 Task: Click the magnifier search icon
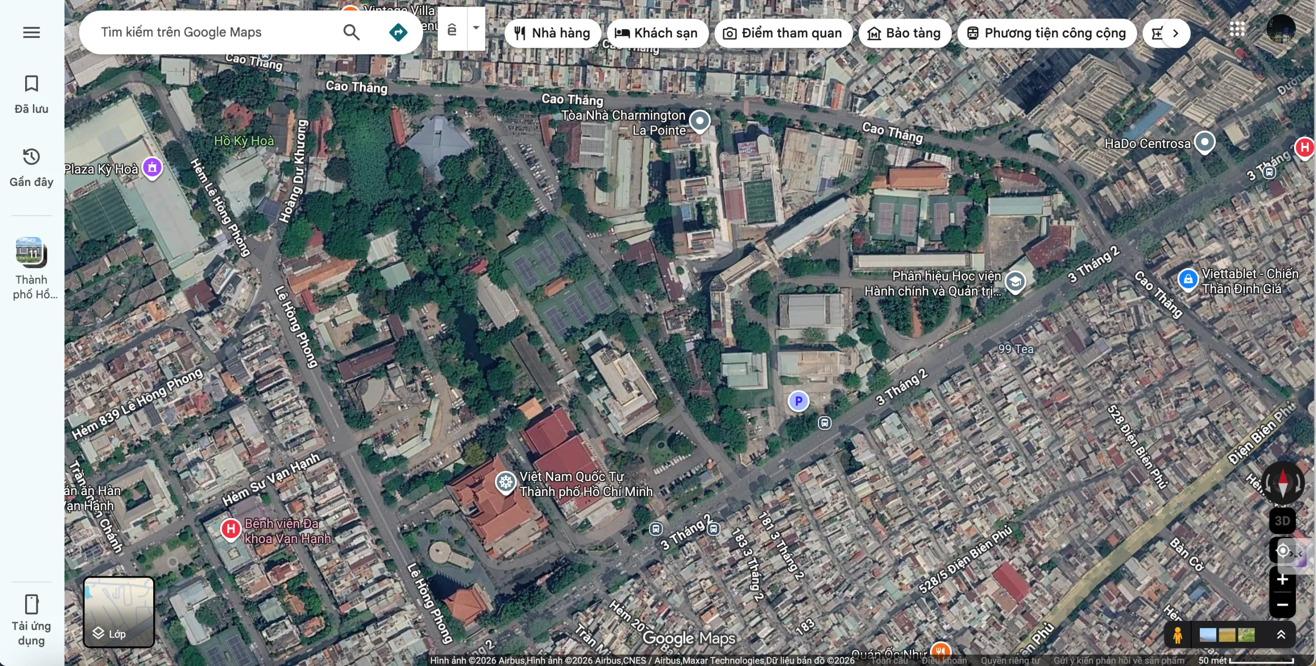(351, 32)
